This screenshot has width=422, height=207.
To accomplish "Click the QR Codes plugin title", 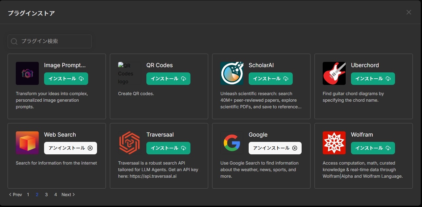I will click(160, 65).
